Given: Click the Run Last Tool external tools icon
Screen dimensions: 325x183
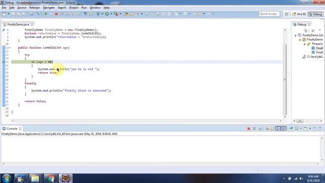Looking at the screenshot, I should [x=116, y=14].
